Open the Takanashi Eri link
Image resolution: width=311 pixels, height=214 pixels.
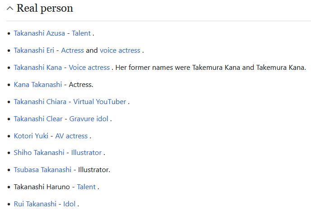34,50
